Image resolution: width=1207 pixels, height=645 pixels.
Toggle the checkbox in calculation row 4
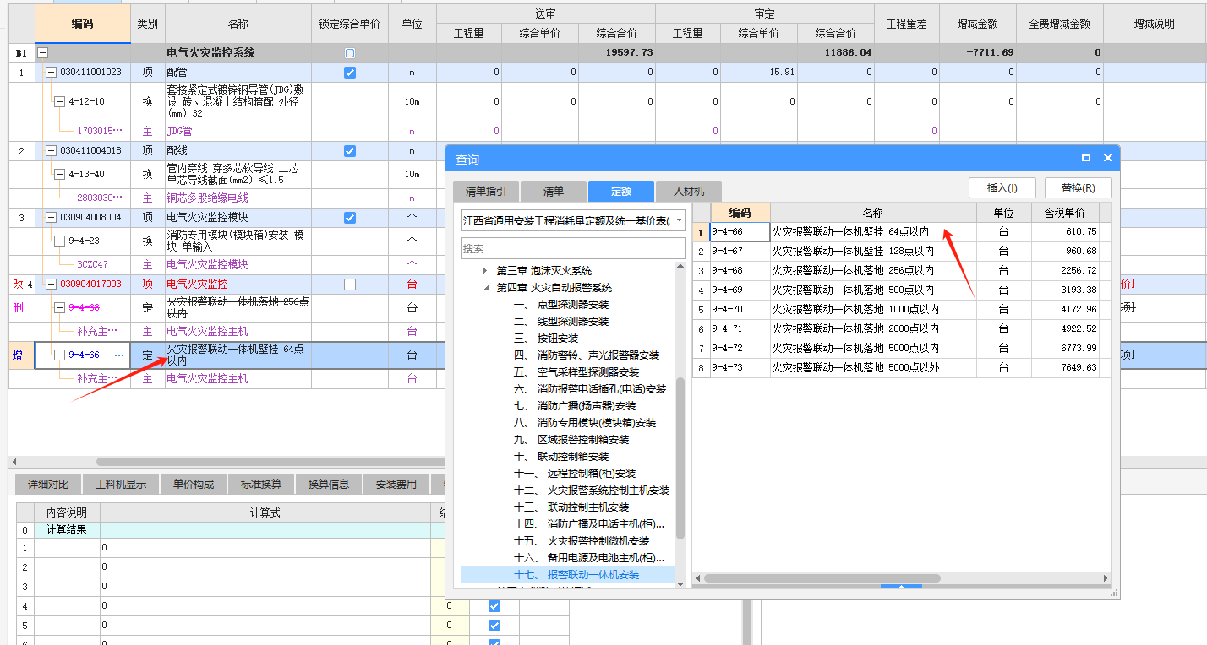[x=494, y=606]
